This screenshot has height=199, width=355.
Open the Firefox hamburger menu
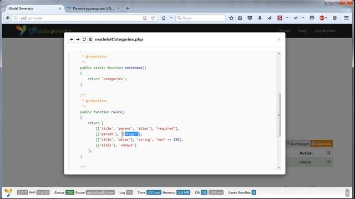click(x=346, y=18)
